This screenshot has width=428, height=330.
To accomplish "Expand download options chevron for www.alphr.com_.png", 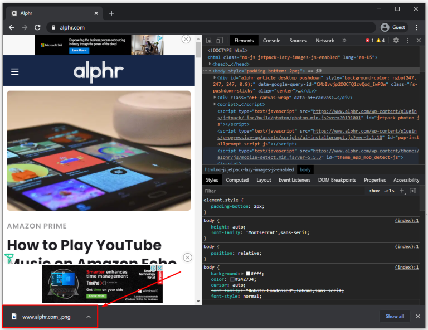I will click(x=89, y=317).
